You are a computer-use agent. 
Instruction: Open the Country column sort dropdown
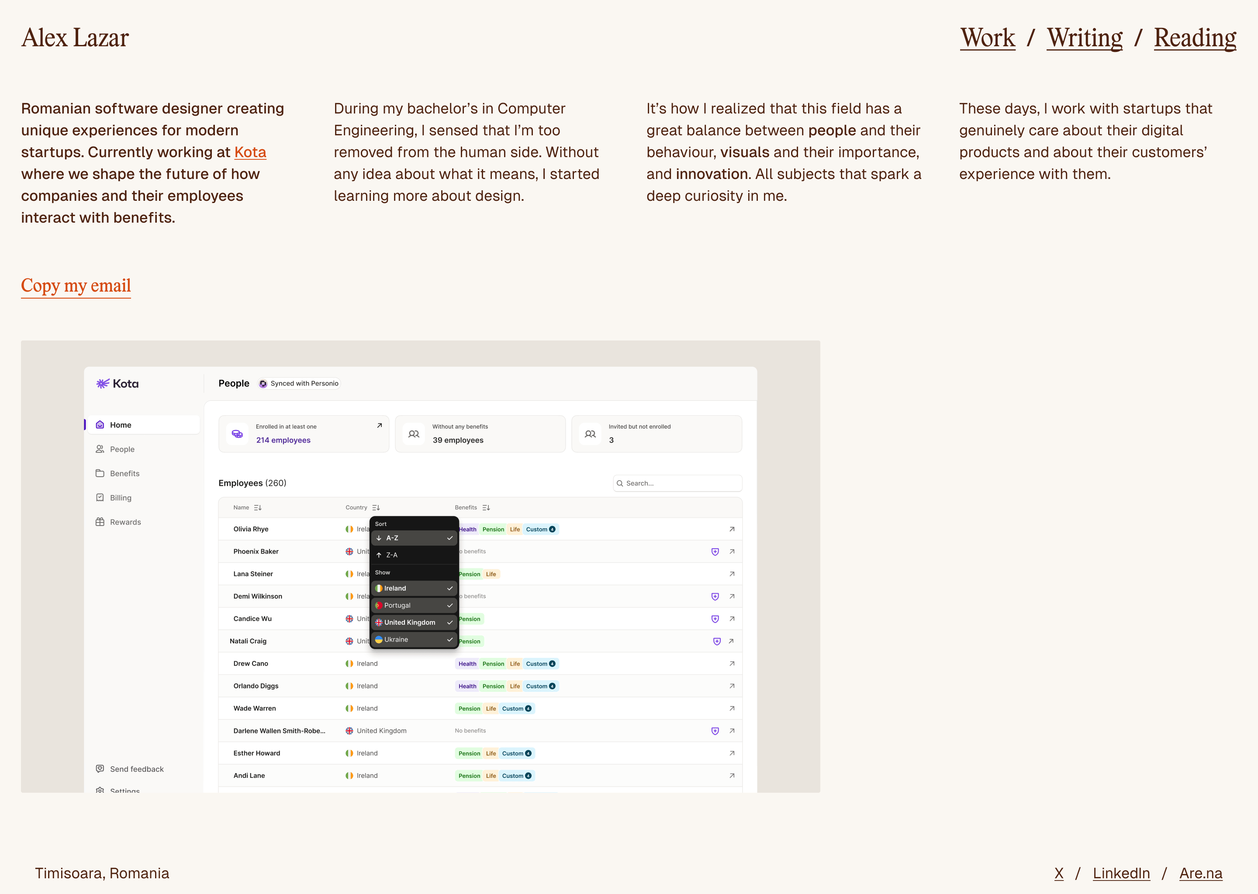(x=376, y=508)
